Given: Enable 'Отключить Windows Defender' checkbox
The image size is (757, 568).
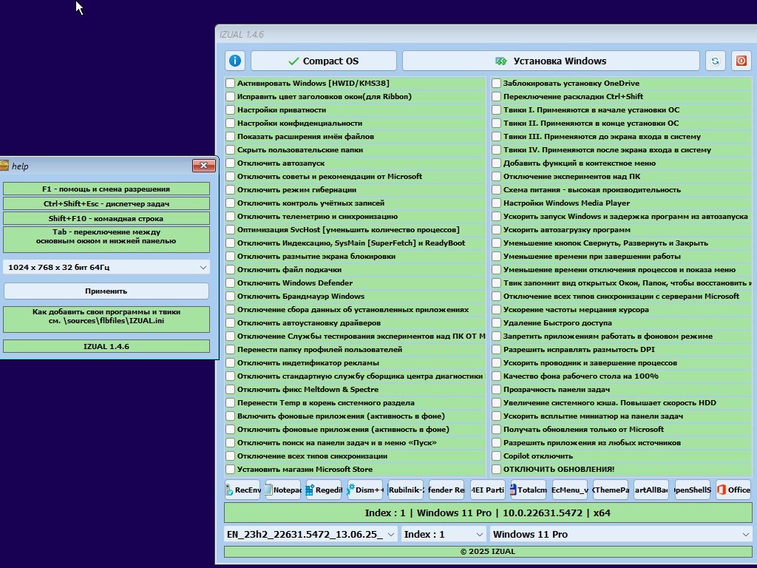Looking at the screenshot, I should click(231, 283).
